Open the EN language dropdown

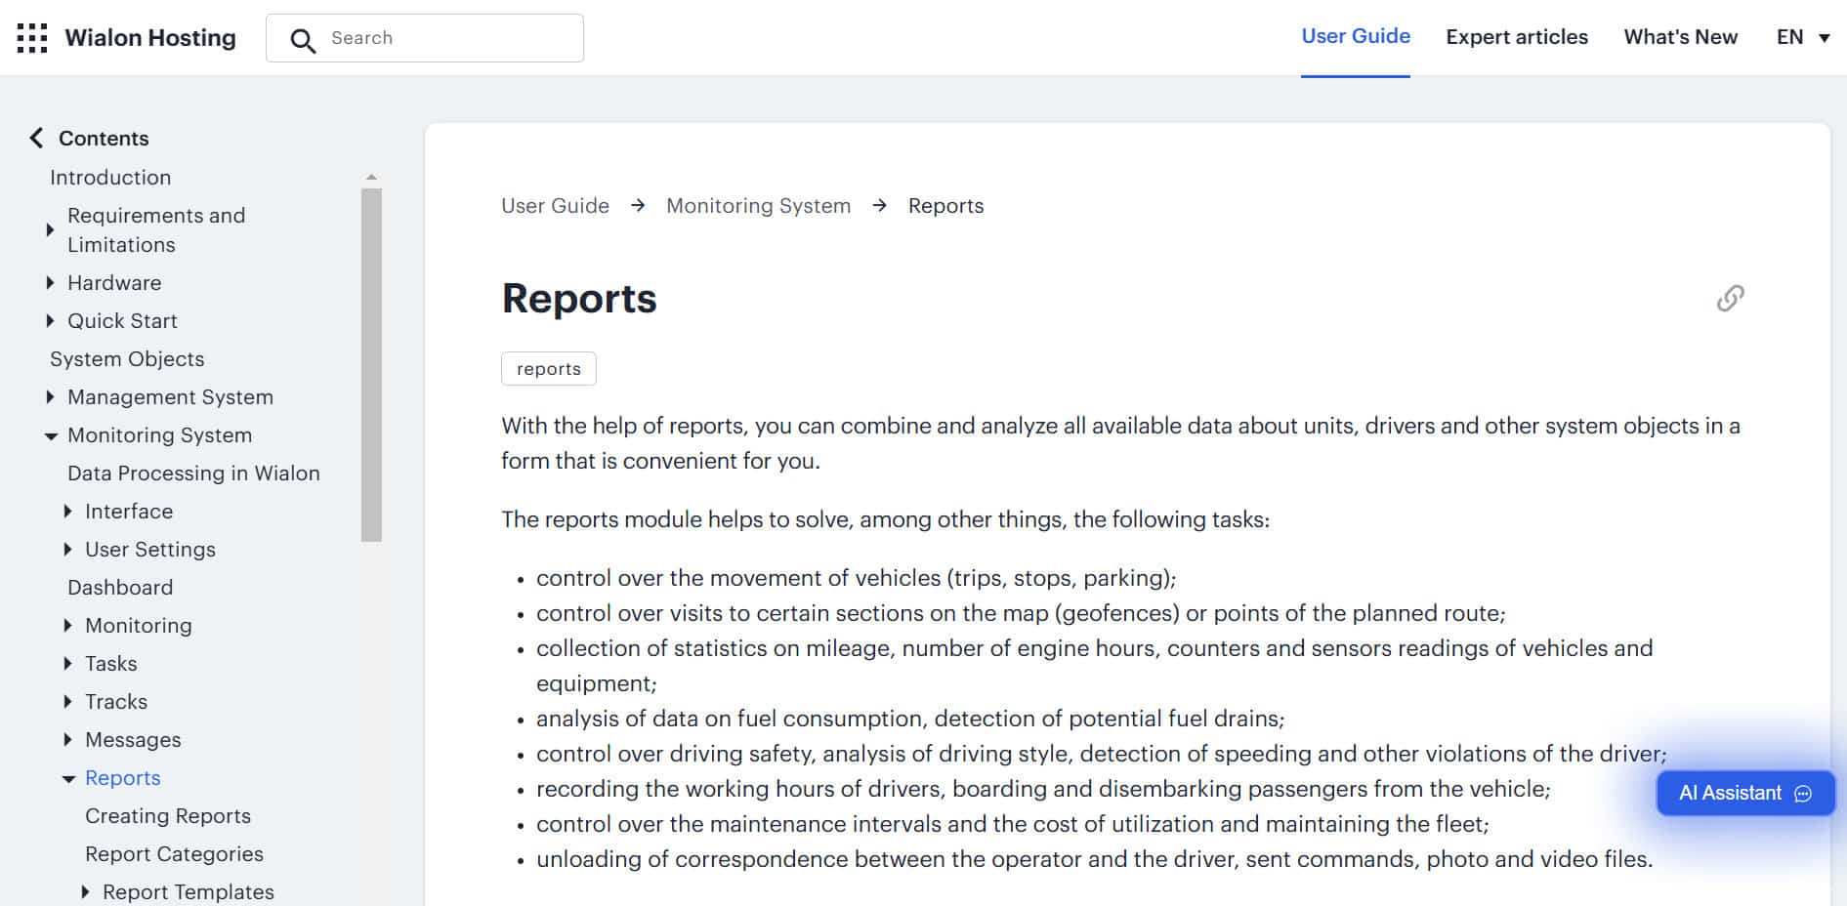click(x=1802, y=37)
